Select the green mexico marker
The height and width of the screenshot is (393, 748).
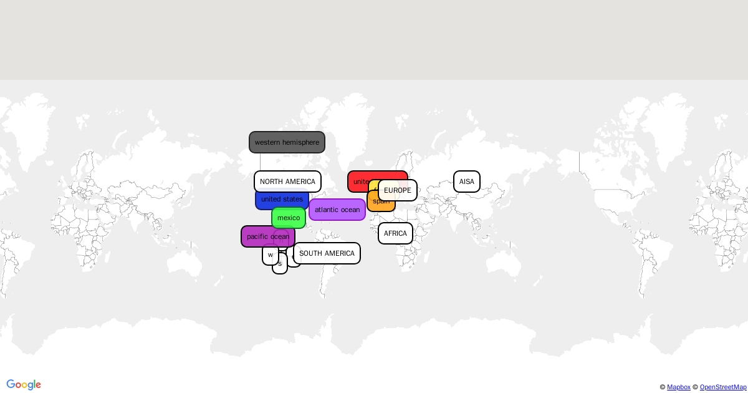[288, 218]
